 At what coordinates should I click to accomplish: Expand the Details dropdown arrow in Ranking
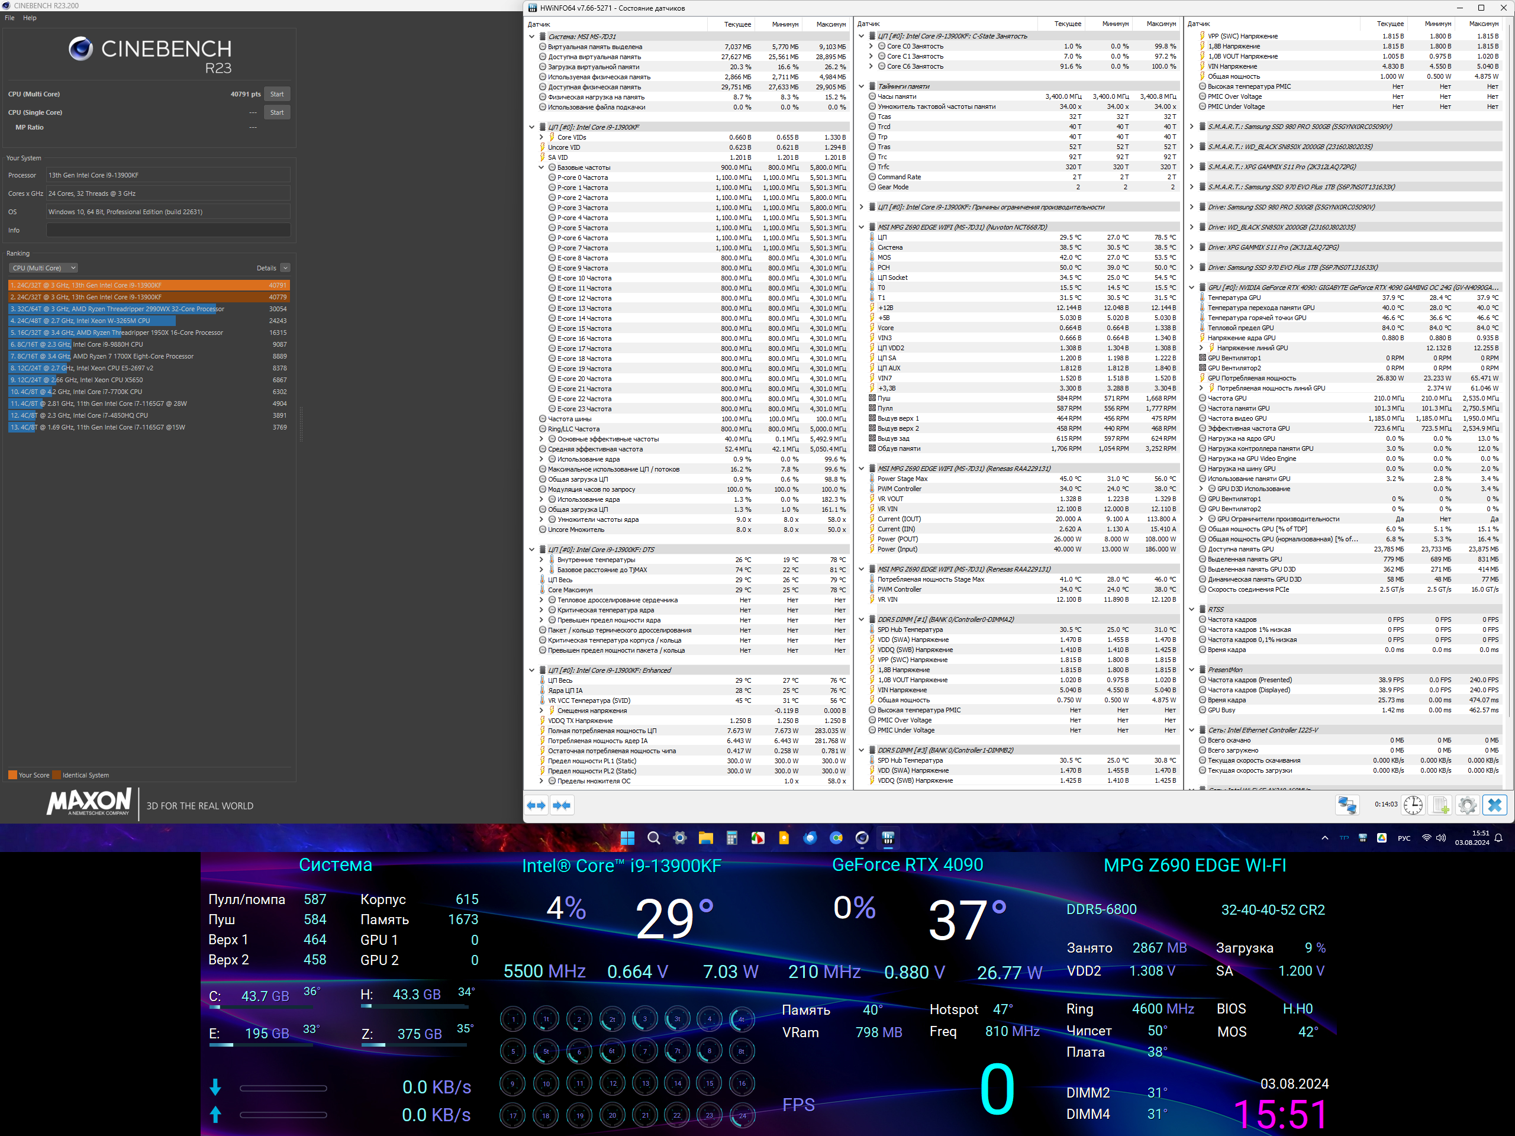click(x=286, y=268)
